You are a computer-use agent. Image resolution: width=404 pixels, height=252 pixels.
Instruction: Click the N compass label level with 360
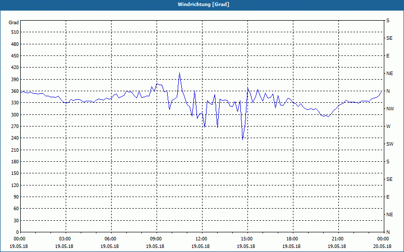pos(388,91)
